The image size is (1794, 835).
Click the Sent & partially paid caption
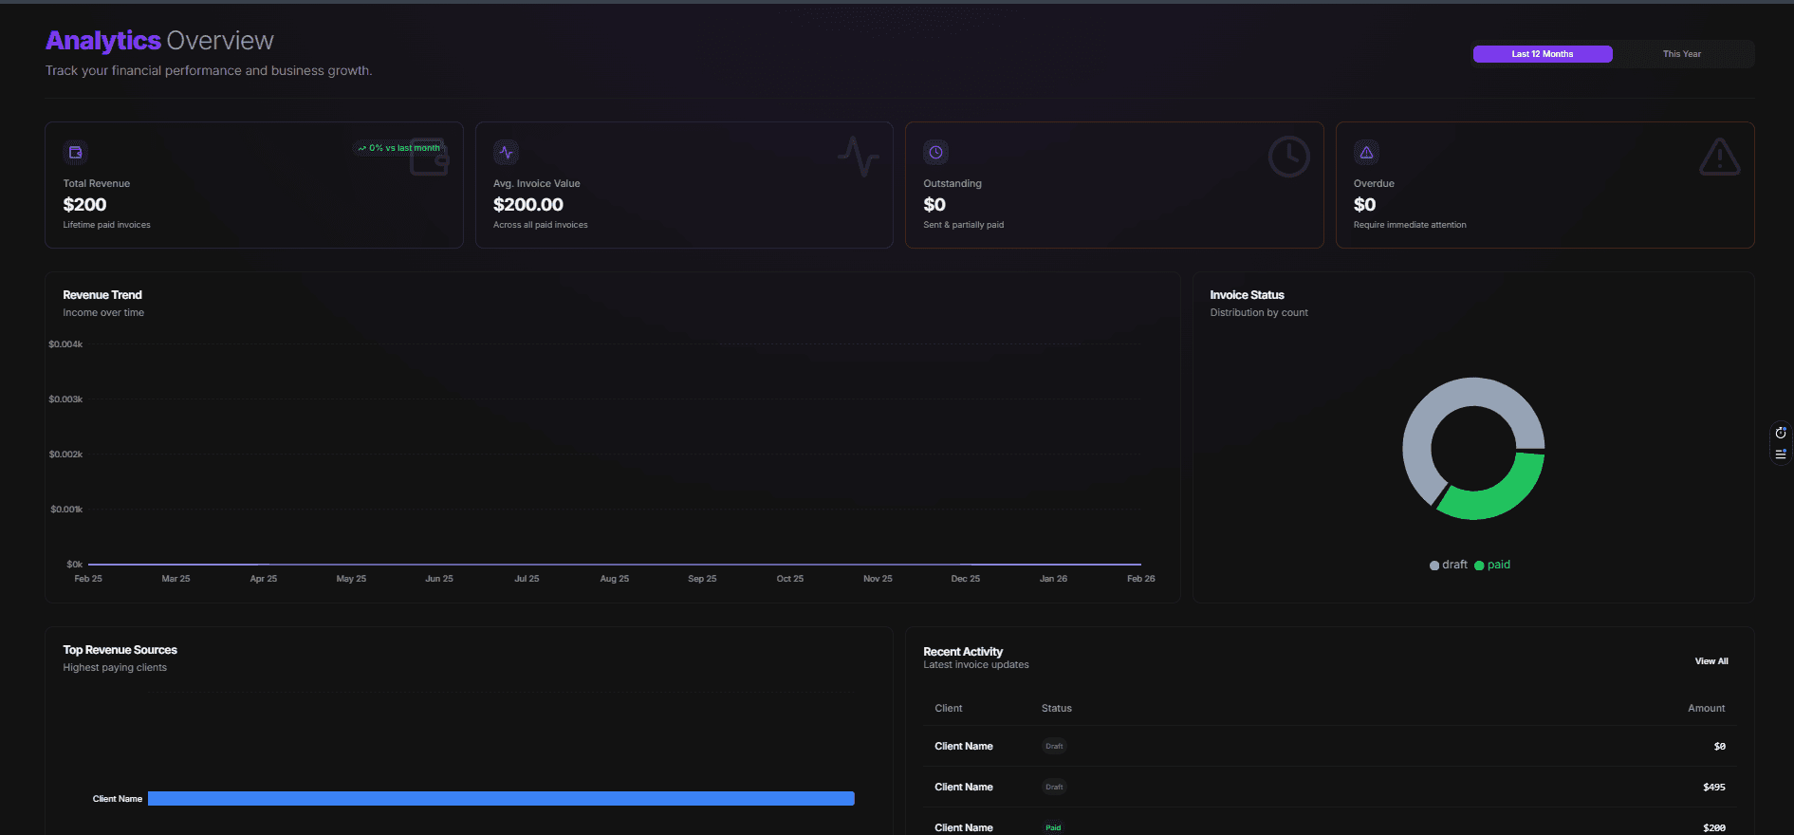coord(963,225)
